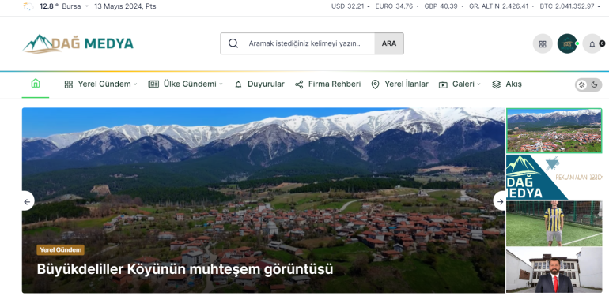Screen dimensions: 609x296
Task: Click the 12.8 degree temperature reading
Action: [49, 6]
